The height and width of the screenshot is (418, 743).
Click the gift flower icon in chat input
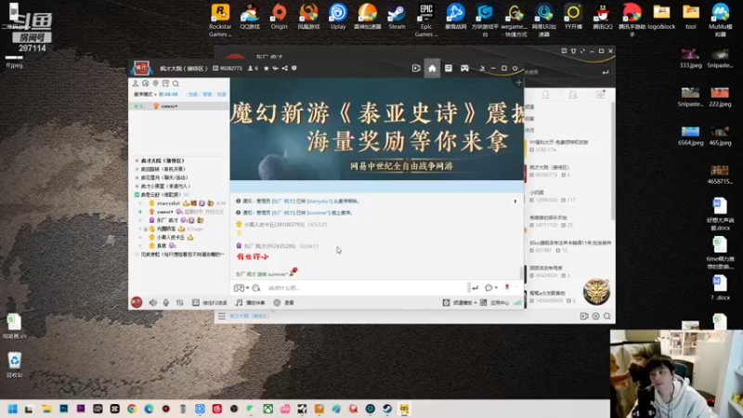(506, 287)
